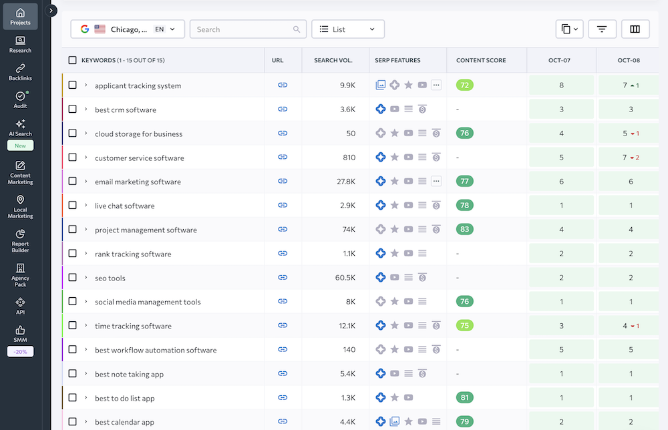Viewport: 668px width, 430px height.
Task: Open Local Marketing in the sidebar
Action: [x=20, y=206]
